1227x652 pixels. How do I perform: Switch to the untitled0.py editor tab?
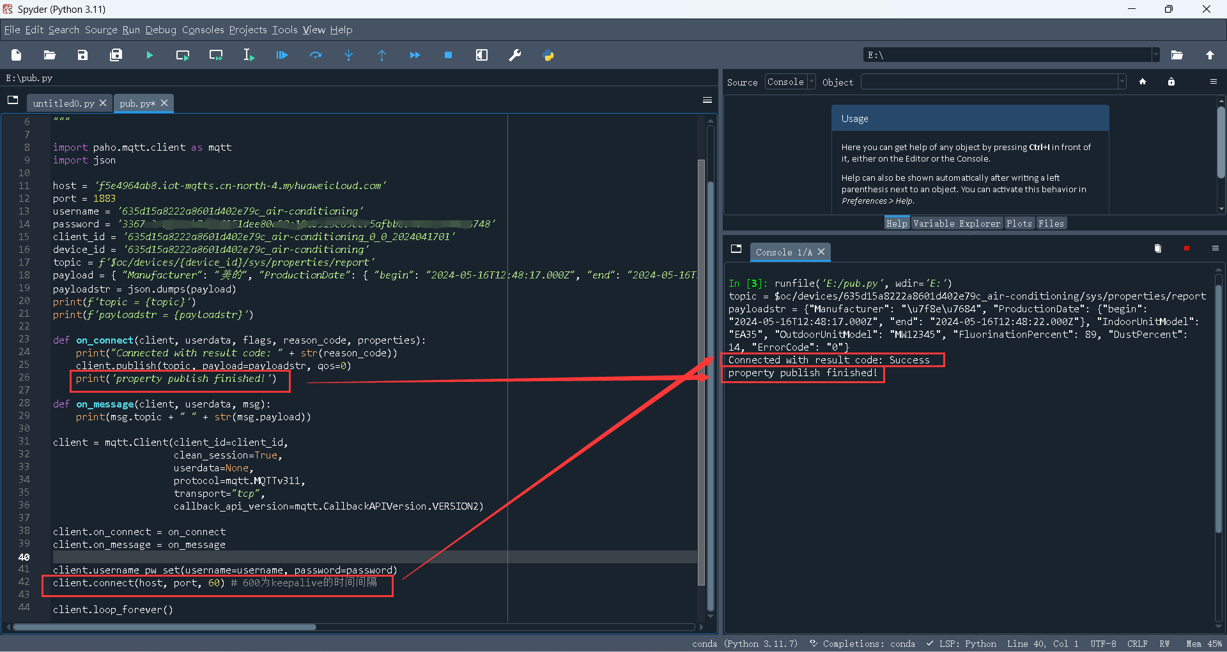pos(63,103)
